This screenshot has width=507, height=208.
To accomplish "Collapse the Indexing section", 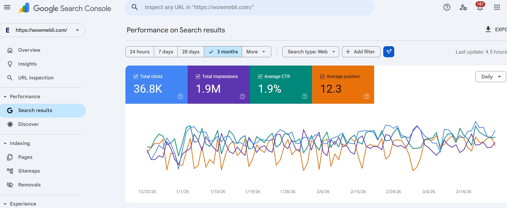I will (5, 144).
